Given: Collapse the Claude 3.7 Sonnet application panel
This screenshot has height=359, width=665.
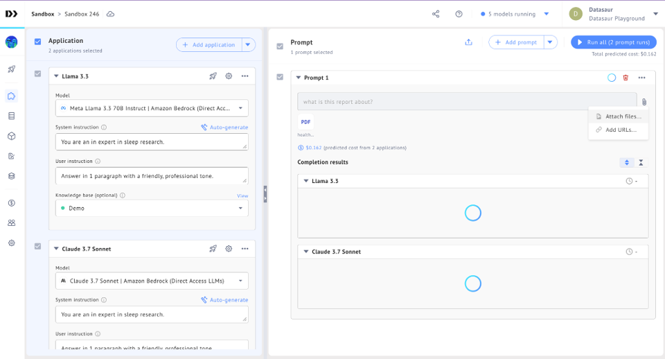Looking at the screenshot, I should 56,249.
